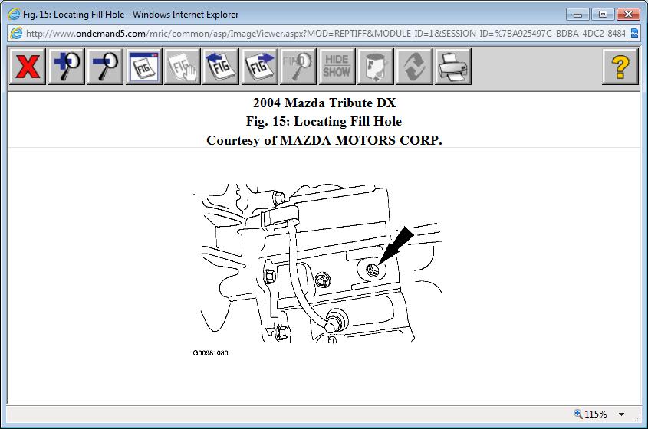Click the paint bucket toolbar icon
The width and height of the screenshot is (648, 429).
tap(375, 67)
